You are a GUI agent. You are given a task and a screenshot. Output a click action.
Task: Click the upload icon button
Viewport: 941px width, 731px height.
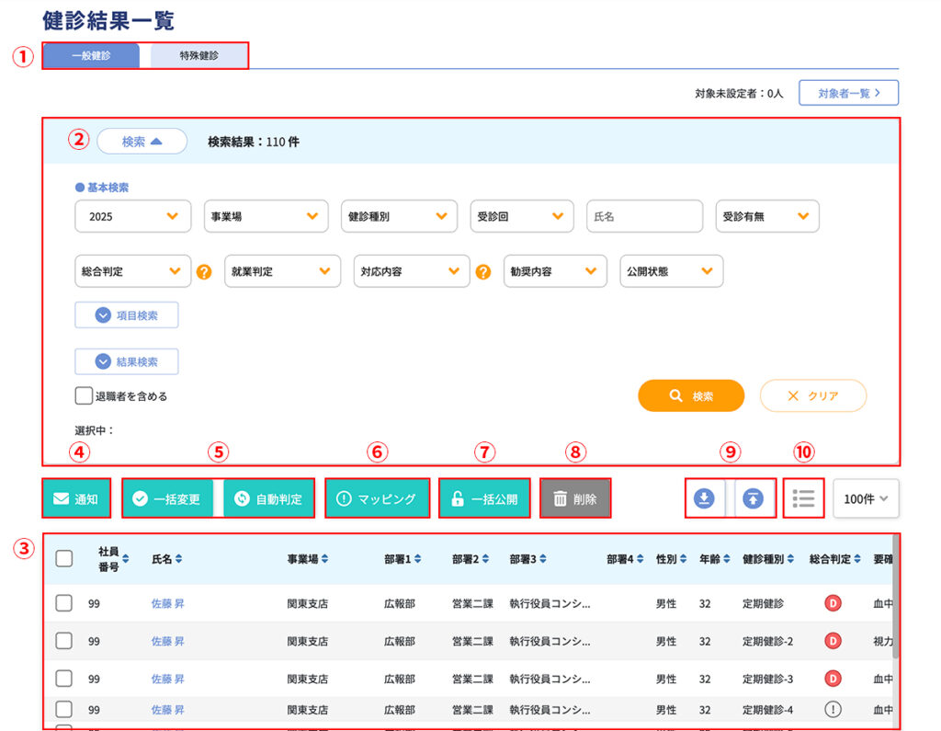[754, 498]
